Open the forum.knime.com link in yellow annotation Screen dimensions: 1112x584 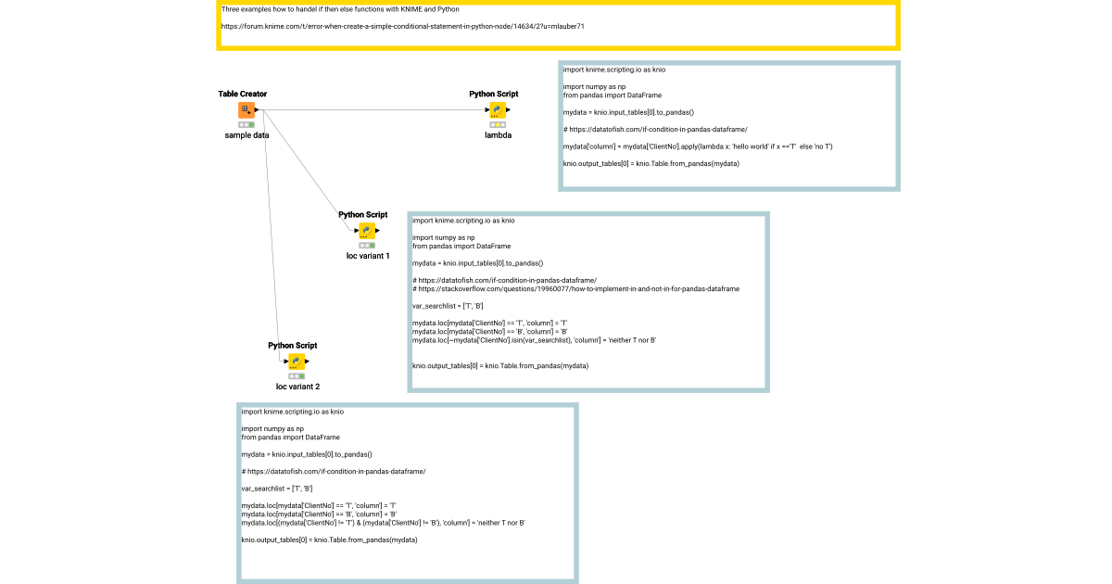[x=402, y=26]
